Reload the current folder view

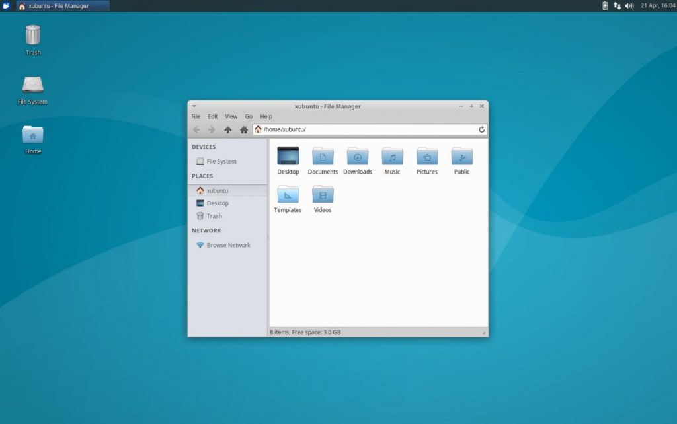482,129
